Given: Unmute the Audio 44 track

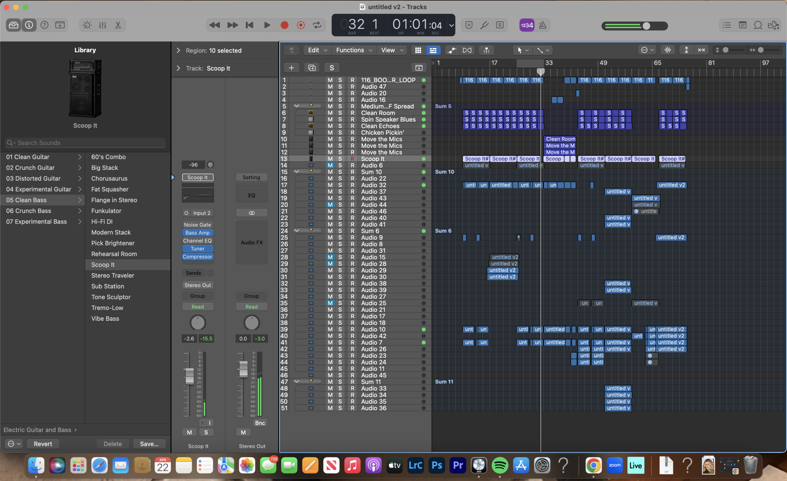Looking at the screenshot, I should point(330,205).
